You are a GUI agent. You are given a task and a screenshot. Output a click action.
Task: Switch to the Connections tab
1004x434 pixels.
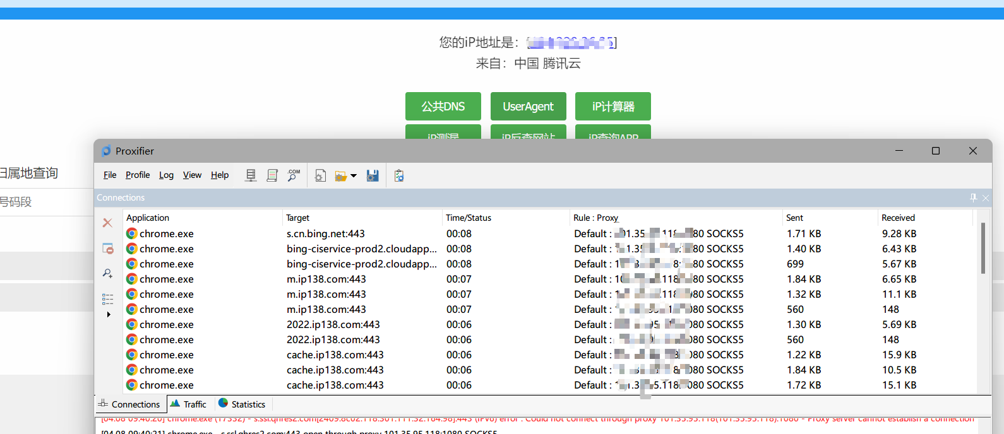tap(129, 404)
